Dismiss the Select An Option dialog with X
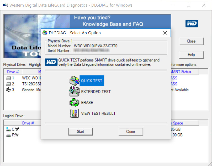This screenshot has width=212, height=166. tap(165, 33)
